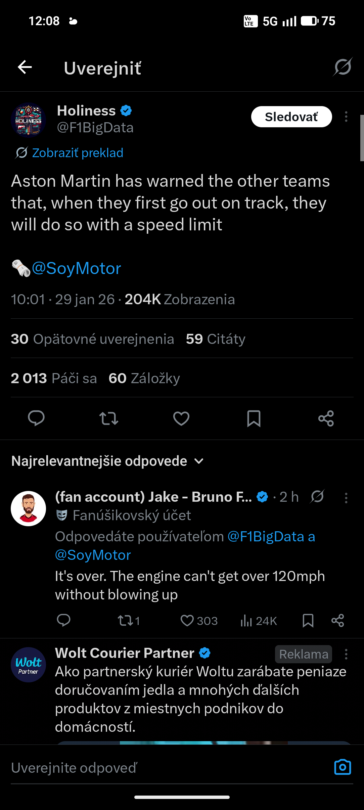364x810 pixels.
Task: View the 30 Opätovné uverejnenia list
Action: tap(92, 339)
